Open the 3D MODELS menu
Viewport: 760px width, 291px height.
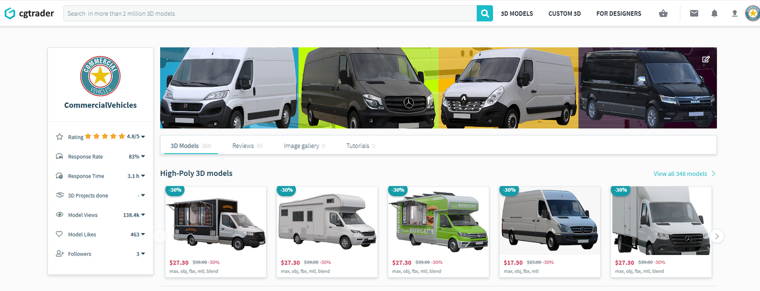pyautogui.click(x=517, y=14)
